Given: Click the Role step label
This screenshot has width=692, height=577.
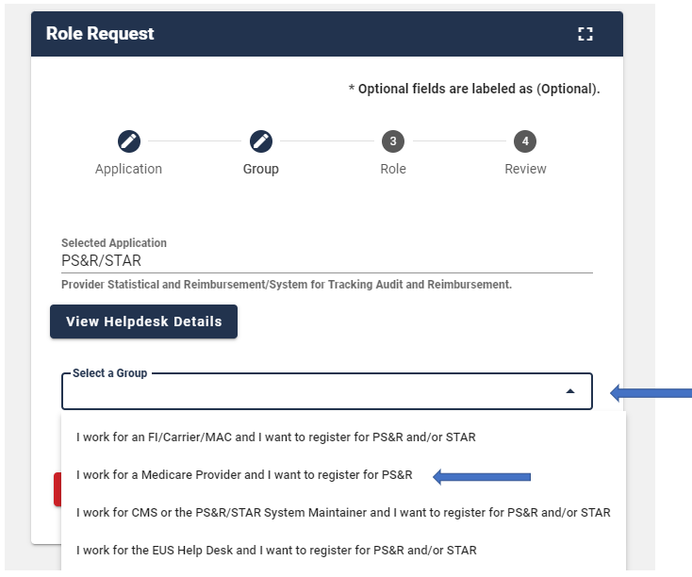Looking at the screenshot, I should (x=393, y=169).
